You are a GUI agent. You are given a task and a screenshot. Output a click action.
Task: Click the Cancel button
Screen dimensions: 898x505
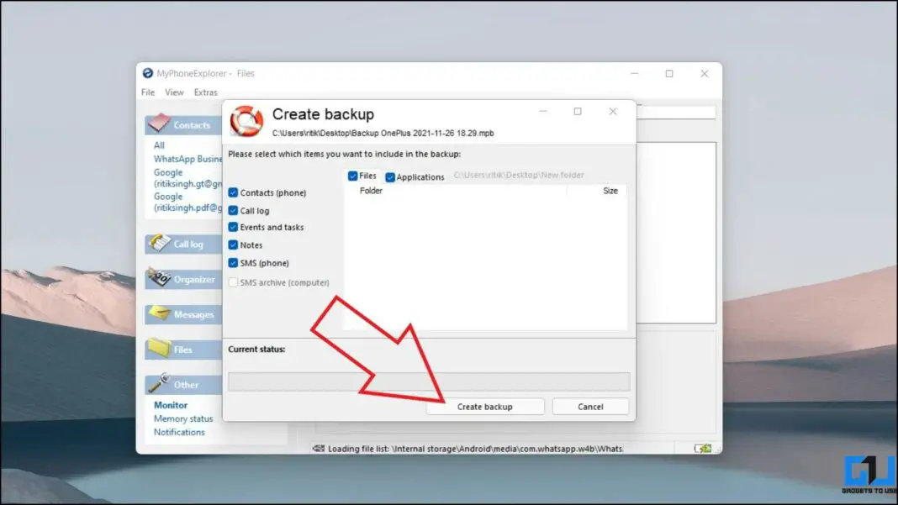pyautogui.click(x=590, y=406)
